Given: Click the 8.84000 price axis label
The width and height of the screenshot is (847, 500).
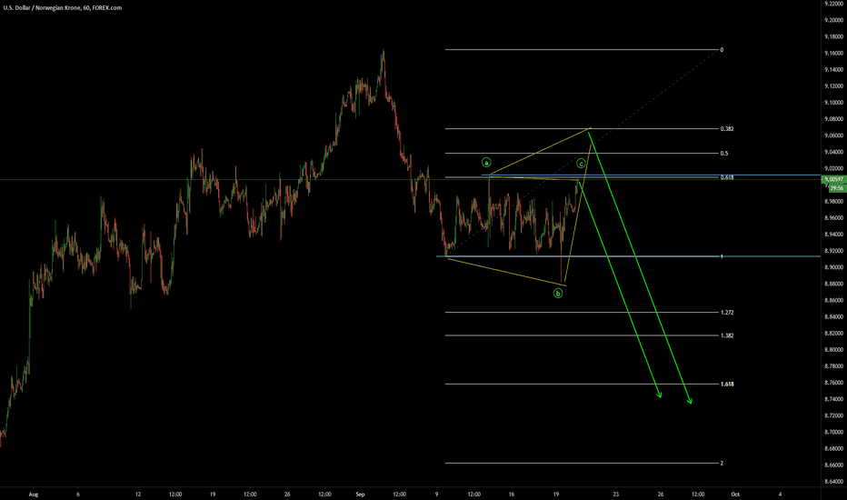Looking at the screenshot, I should [x=833, y=316].
